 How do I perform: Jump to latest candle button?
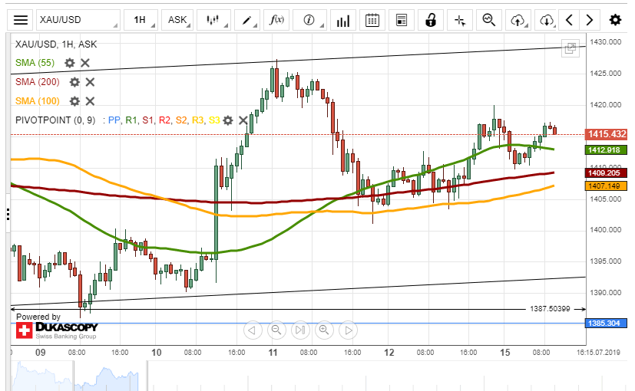tap(300, 330)
